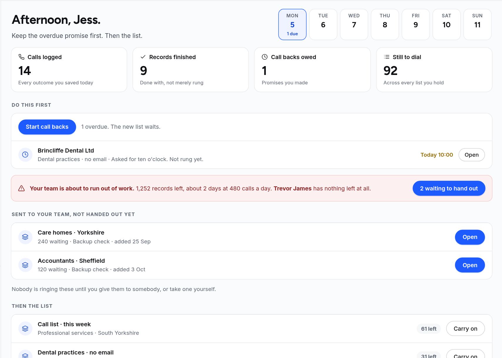Click the list icon on Still to dial card
This screenshot has width=502, height=358.
pyautogui.click(x=387, y=57)
